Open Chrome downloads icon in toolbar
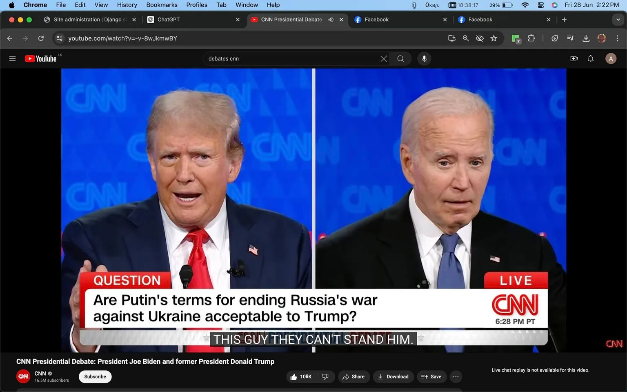Image resolution: width=627 pixels, height=392 pixels. click(586, 38)
